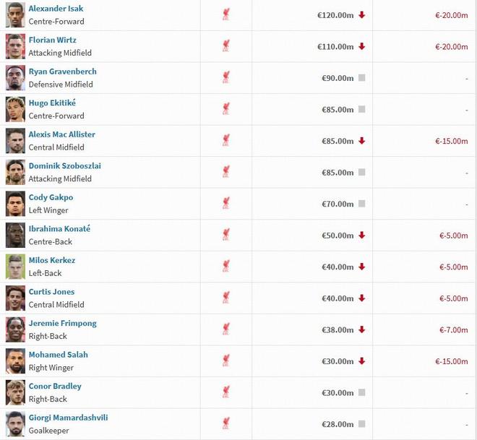Screen dimensions: 477x440
Task: Click Milos Kerkez's player photo
Action: pos(14,267)
